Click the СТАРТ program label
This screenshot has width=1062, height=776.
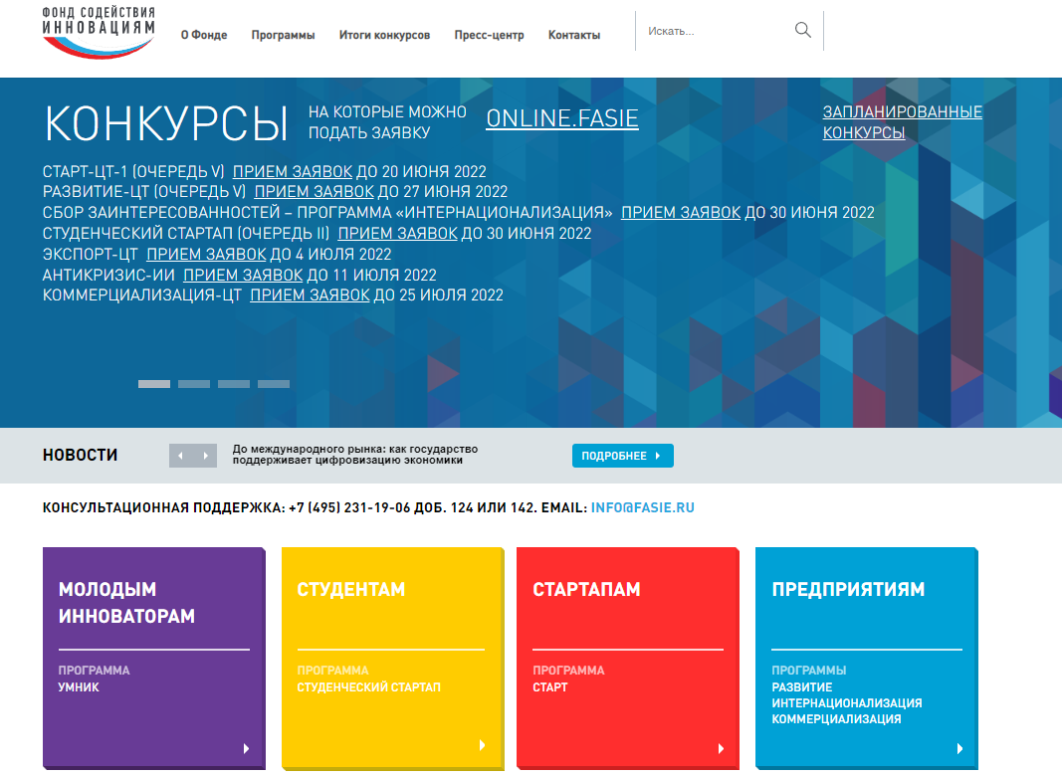(x=550, y=687)
